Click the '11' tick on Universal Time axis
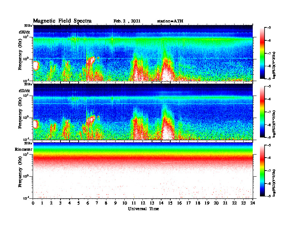 (x=134, y=203)
